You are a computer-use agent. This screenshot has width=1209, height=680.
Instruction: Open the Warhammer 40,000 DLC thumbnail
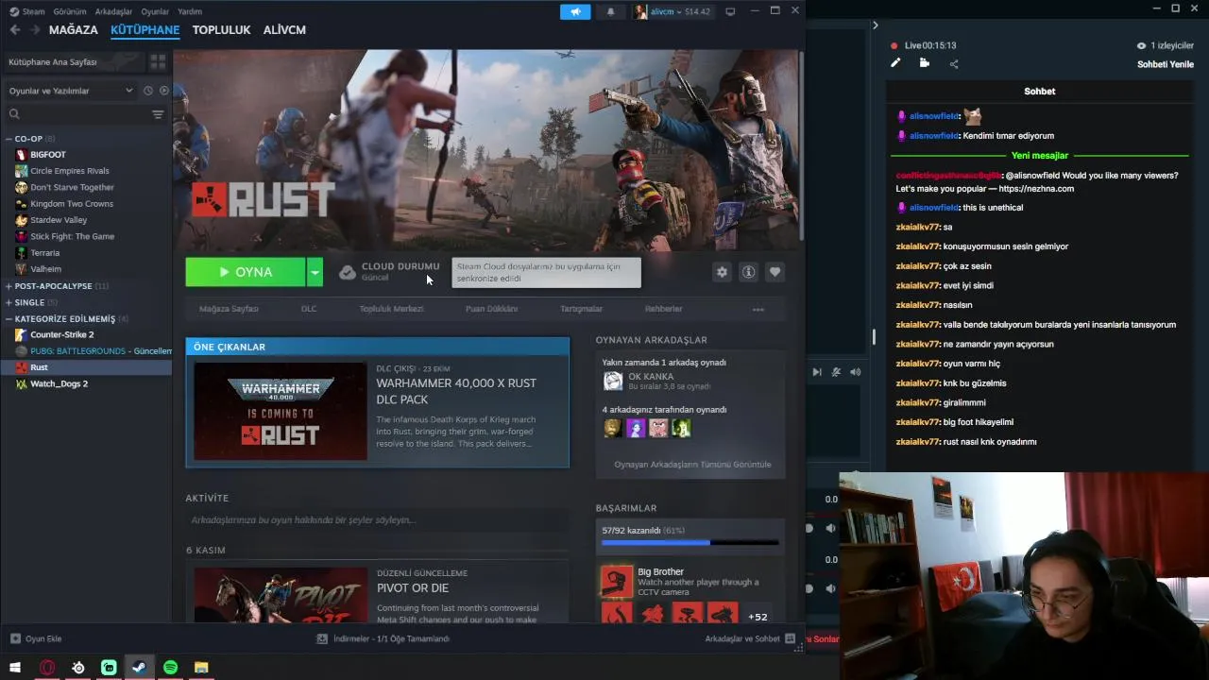pyautogui.click(x=281, y=412)
